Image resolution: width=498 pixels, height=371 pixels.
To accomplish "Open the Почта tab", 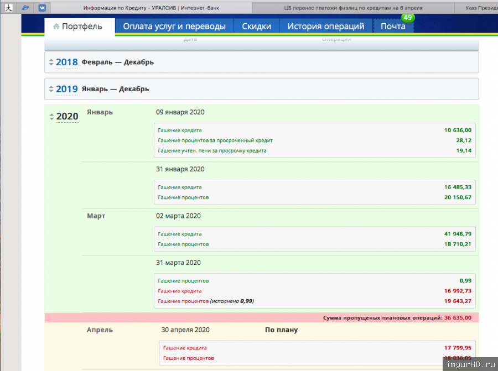I will tap(393, 27).
